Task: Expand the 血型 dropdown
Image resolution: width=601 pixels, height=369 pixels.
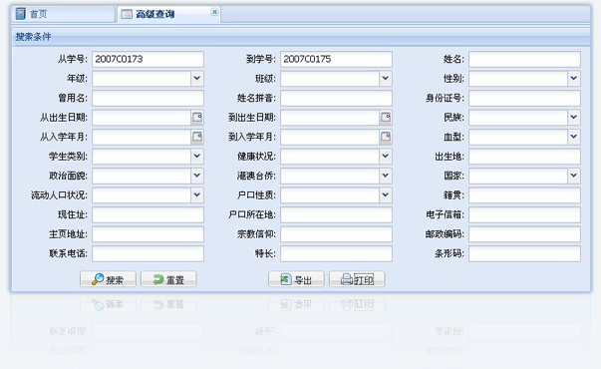Action: pyautogui.click(x=574, y=137)
